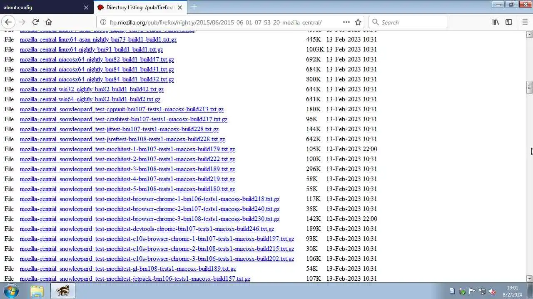Click the green shield tray icon
533x299 pixels.
coord(462,291)
